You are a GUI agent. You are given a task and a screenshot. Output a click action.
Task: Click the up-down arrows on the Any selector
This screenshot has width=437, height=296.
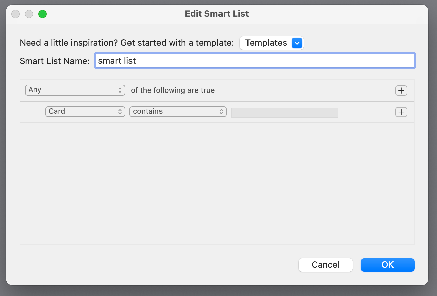[120, 90]
